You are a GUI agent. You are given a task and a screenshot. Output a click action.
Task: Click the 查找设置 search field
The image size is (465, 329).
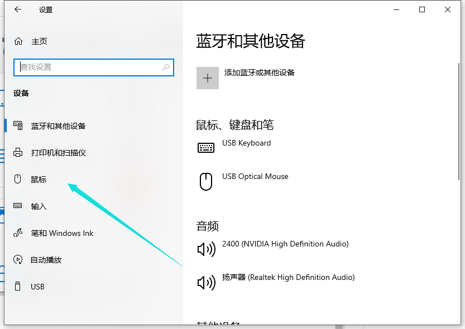click(x=89, y=67)
